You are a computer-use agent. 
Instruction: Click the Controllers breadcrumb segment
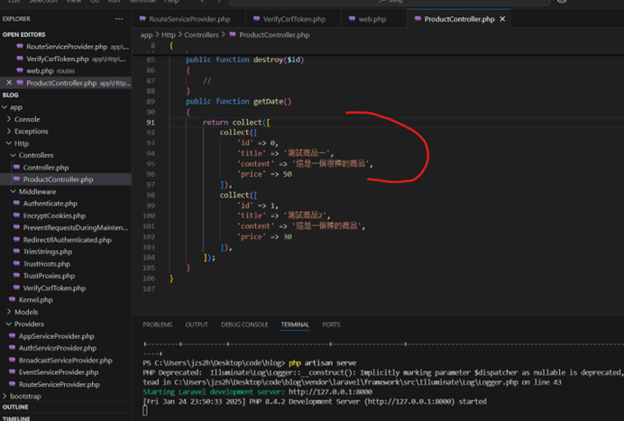click(201, 35)
